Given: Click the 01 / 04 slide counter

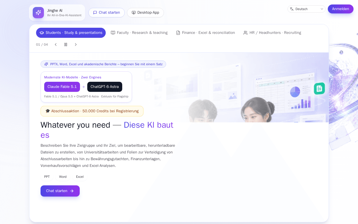Looking at the screenshot, I should (42, 45).
